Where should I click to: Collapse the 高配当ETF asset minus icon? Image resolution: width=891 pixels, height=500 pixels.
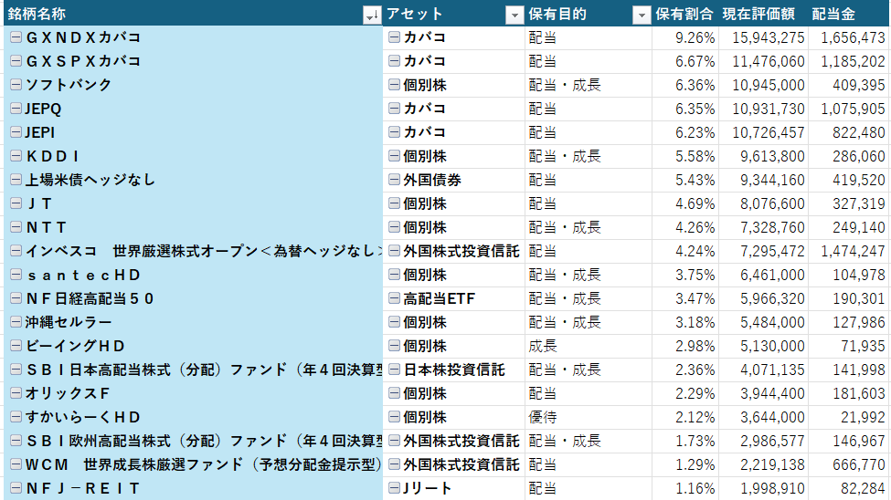394,298
